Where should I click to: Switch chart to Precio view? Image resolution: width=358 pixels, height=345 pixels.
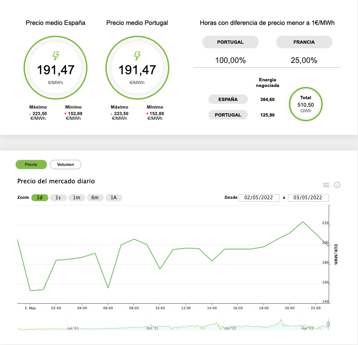pos(31,165)
